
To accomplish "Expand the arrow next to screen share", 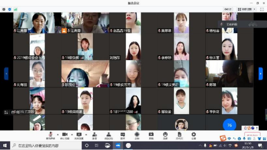I will 86,135.
